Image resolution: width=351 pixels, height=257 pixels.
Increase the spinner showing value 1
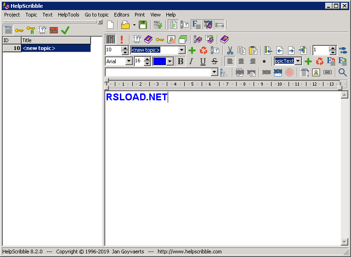pyautogui.click(x=333, y=48)
